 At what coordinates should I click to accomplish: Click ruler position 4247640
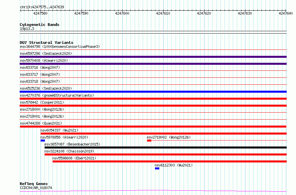pos(286,13)
